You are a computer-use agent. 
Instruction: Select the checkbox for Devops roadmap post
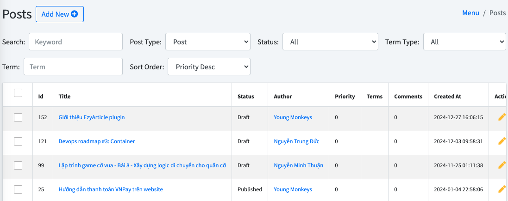pos(18,141)
